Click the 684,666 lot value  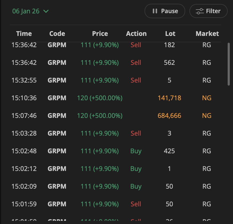(x=169, y=116)
